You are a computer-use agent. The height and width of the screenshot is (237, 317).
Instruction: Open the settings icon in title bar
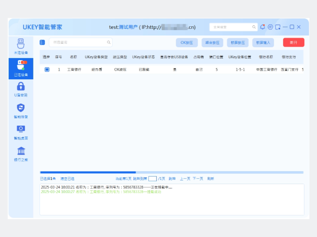click(x=270, y=27)
